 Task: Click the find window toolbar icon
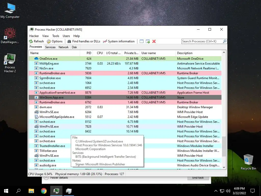coord(141,41)
